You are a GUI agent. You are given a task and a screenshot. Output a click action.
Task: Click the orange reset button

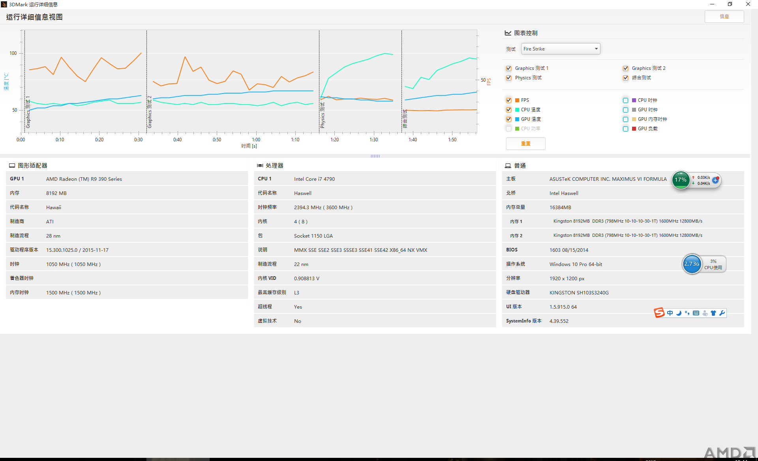click(525, 144)
